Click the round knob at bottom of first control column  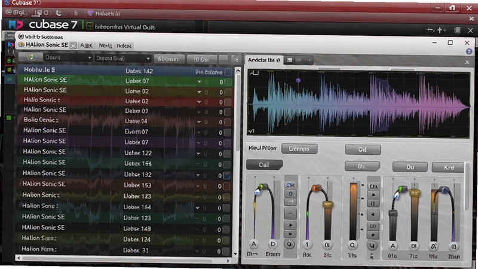pyautogui.click(x=290, y=244)
